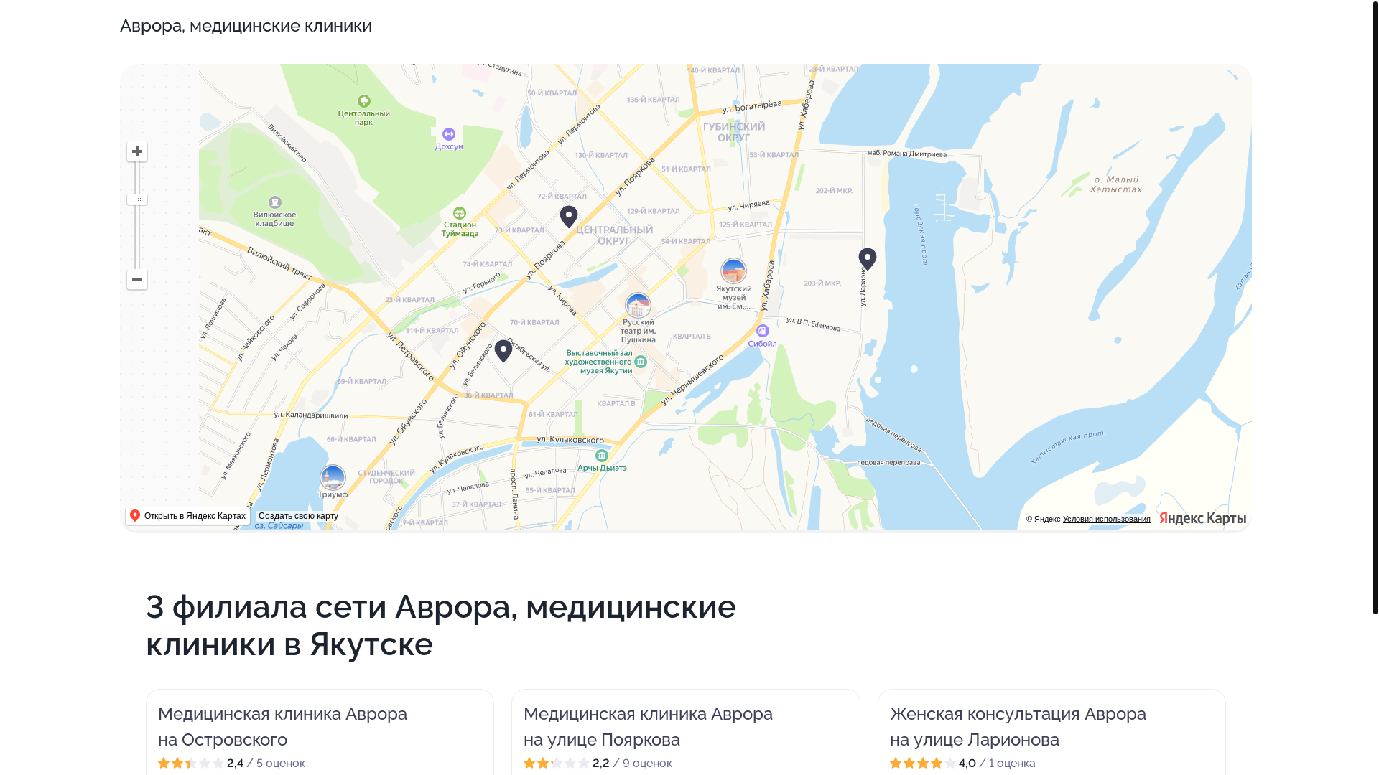1379x775 pixels.
Task: Select clinic marker near ул. Пояркова
Action: [x=569, y=217]
